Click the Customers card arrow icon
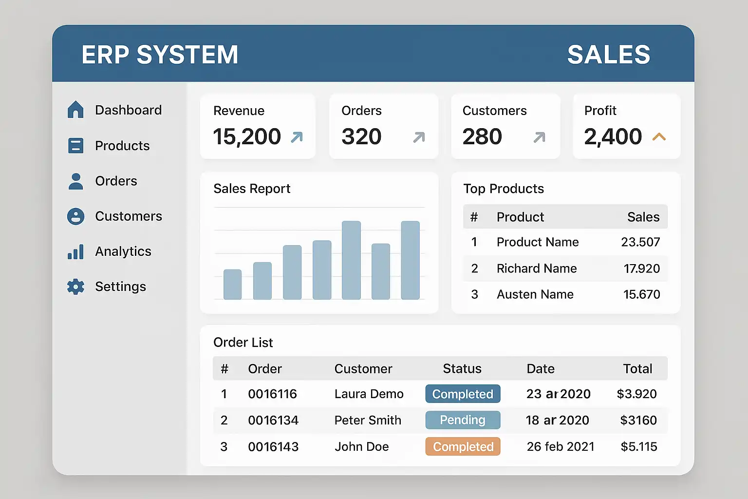 (x=539, y=137)
